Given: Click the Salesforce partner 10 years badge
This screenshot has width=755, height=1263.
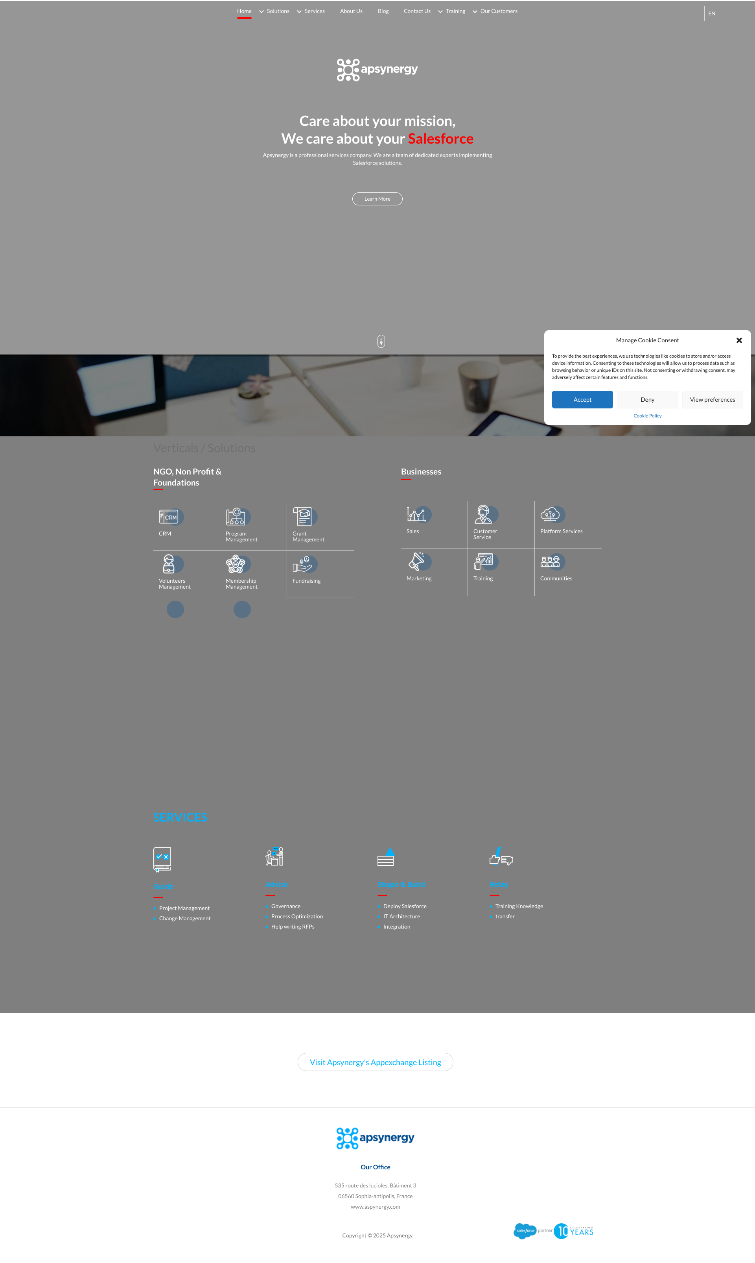Looking at the screenshot, I should pos(554,1231).
